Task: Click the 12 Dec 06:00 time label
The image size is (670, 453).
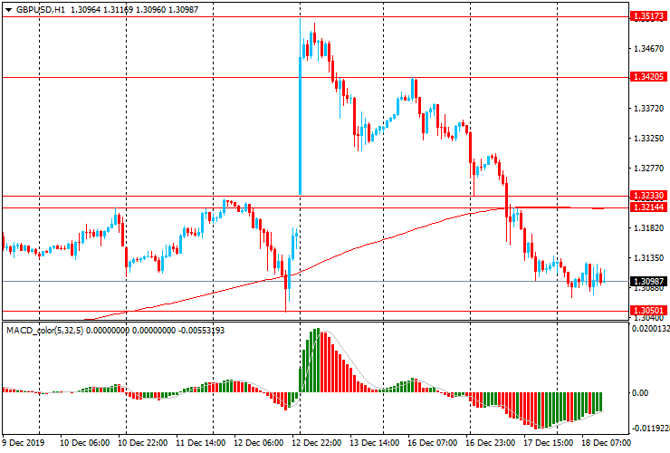Action: tap(259, 442)
